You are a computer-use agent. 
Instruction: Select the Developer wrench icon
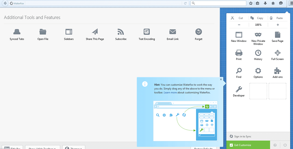[239, 89]
